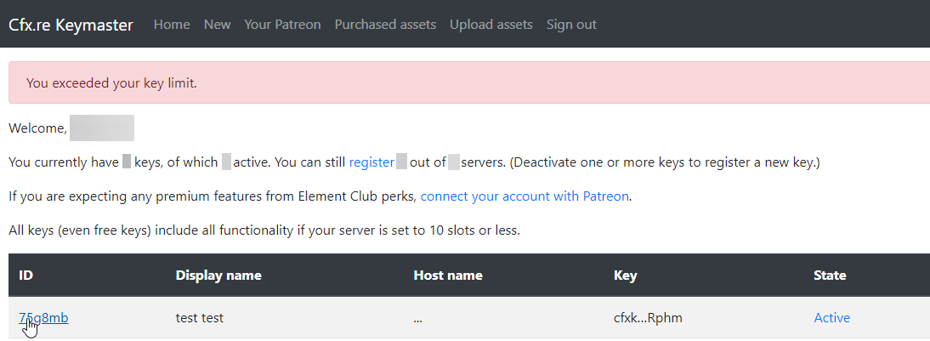930x341 pixels.
Task: Sign out of Keymaster
Action: click(571, 25)
